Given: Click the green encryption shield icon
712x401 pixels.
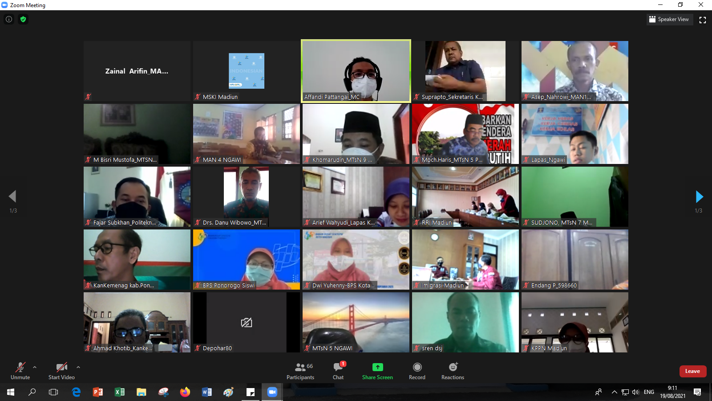Looking at the screenshot, I should (x=23, y=19).
